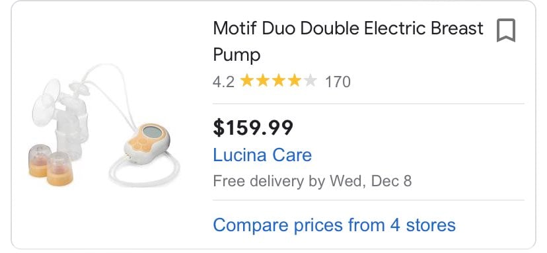
Task: Open the Lucina Care store link
Action: tap(262, 155)
